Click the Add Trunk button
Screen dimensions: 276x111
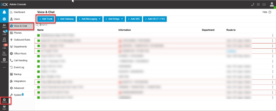(46, 19)
